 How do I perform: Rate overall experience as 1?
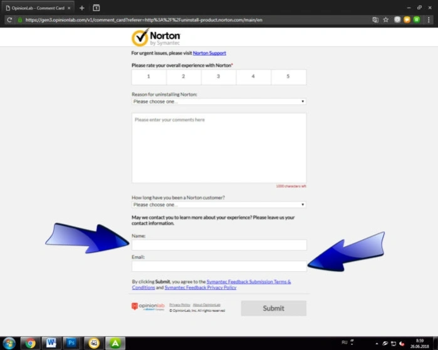pyautogui.click(x=149, y=77)
